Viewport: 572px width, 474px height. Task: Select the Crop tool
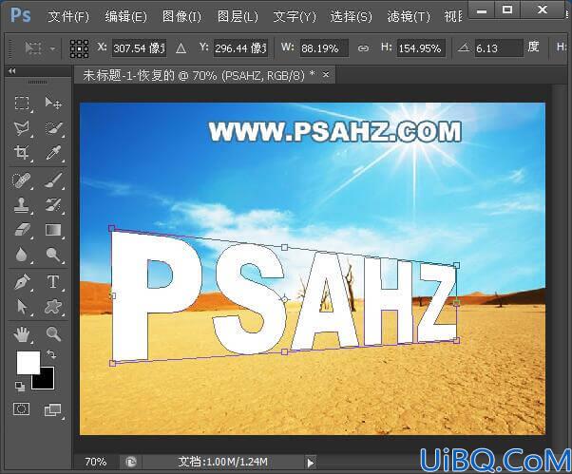22,152
